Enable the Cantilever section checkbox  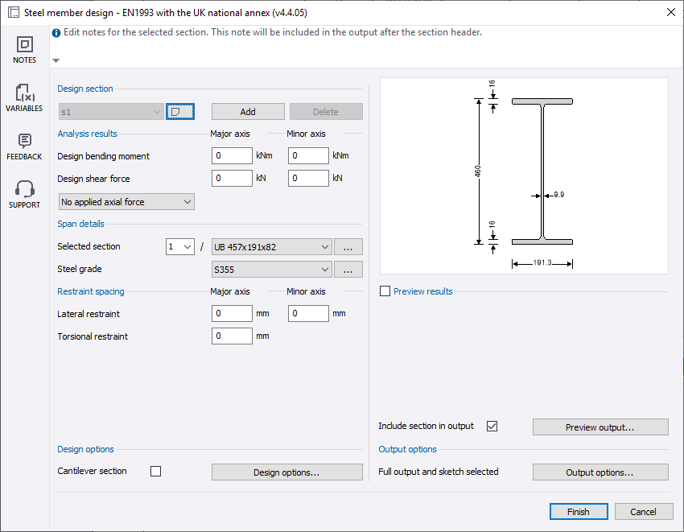click(156, 471)
